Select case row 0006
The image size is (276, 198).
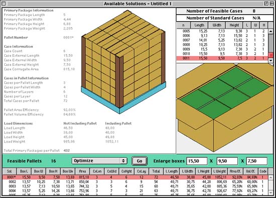(222, 36)
